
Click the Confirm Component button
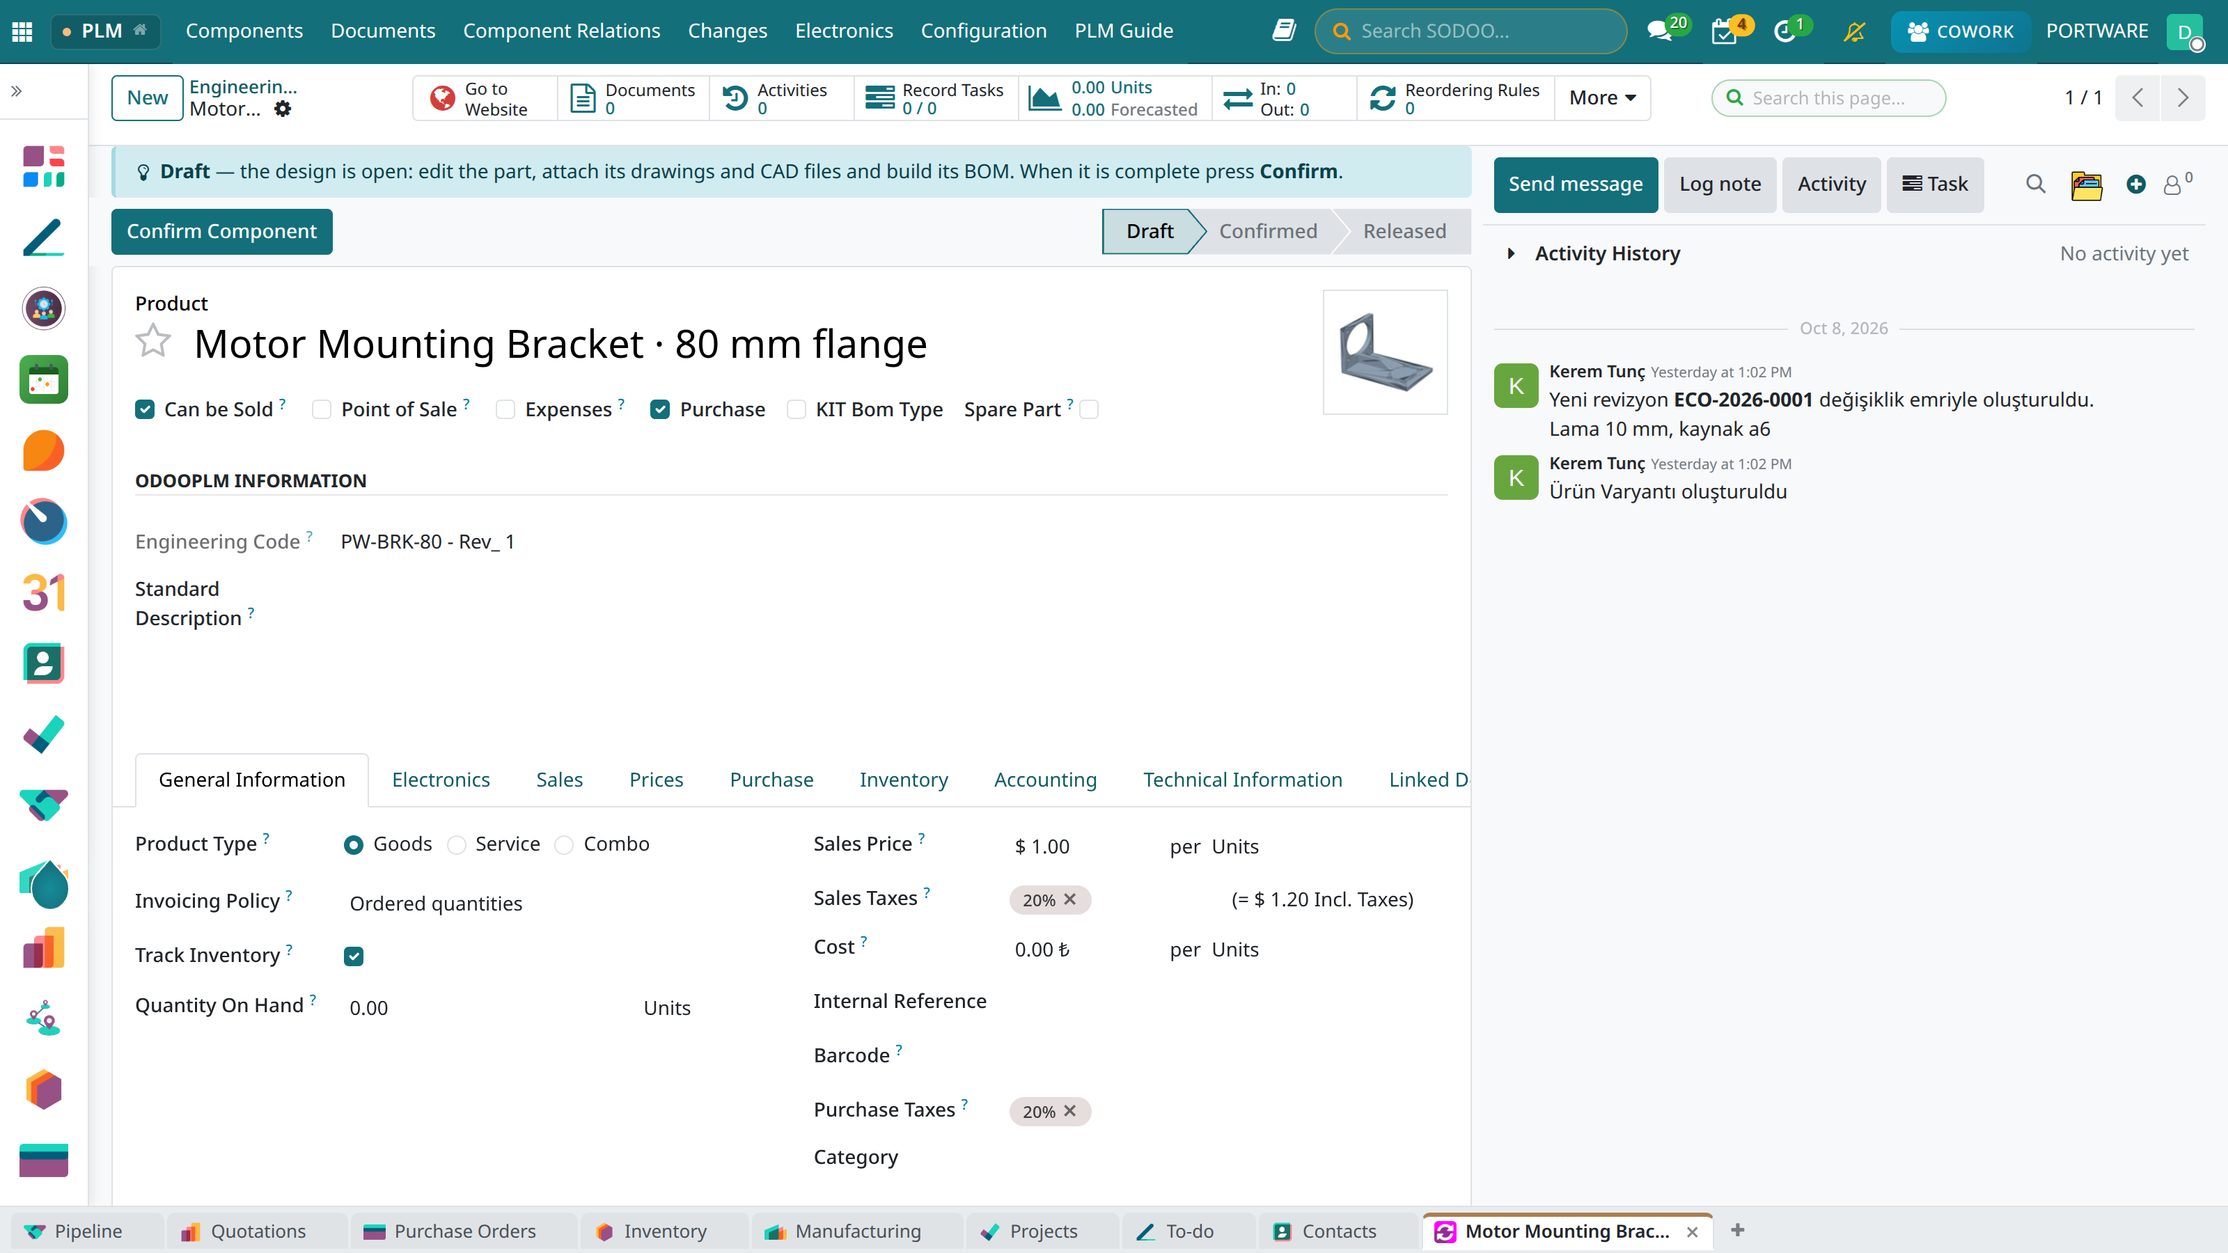[221, 232]
